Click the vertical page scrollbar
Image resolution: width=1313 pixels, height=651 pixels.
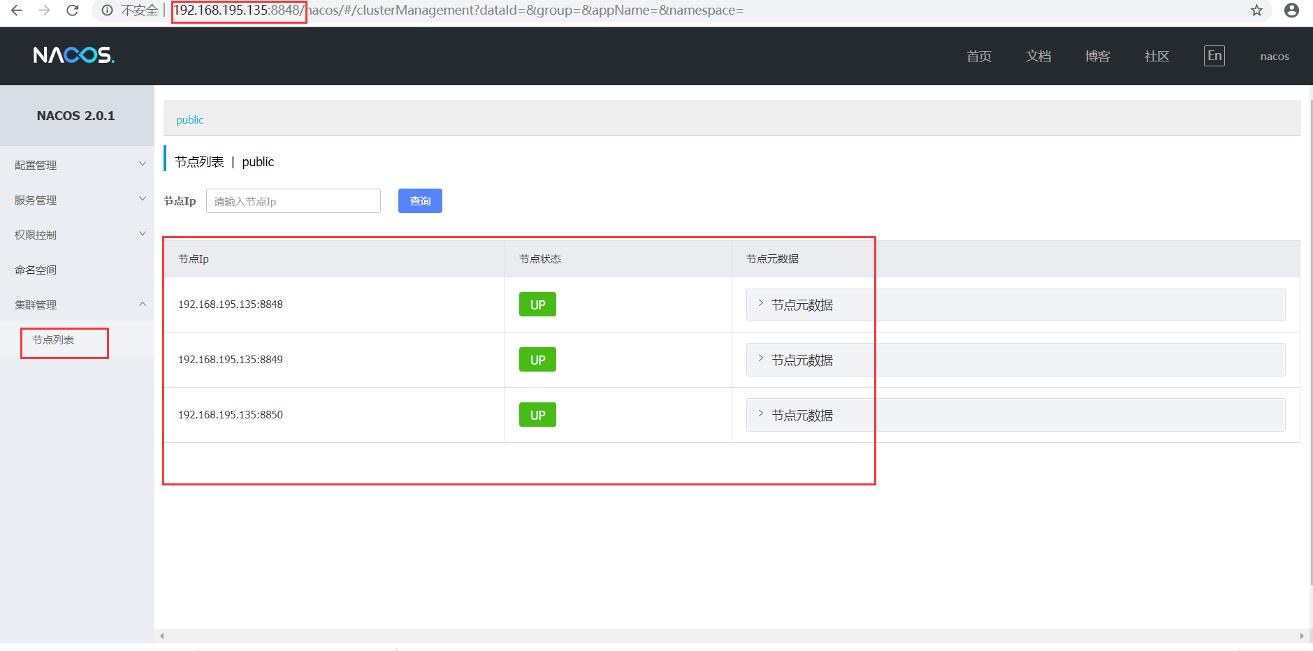tap(1310, 342)
